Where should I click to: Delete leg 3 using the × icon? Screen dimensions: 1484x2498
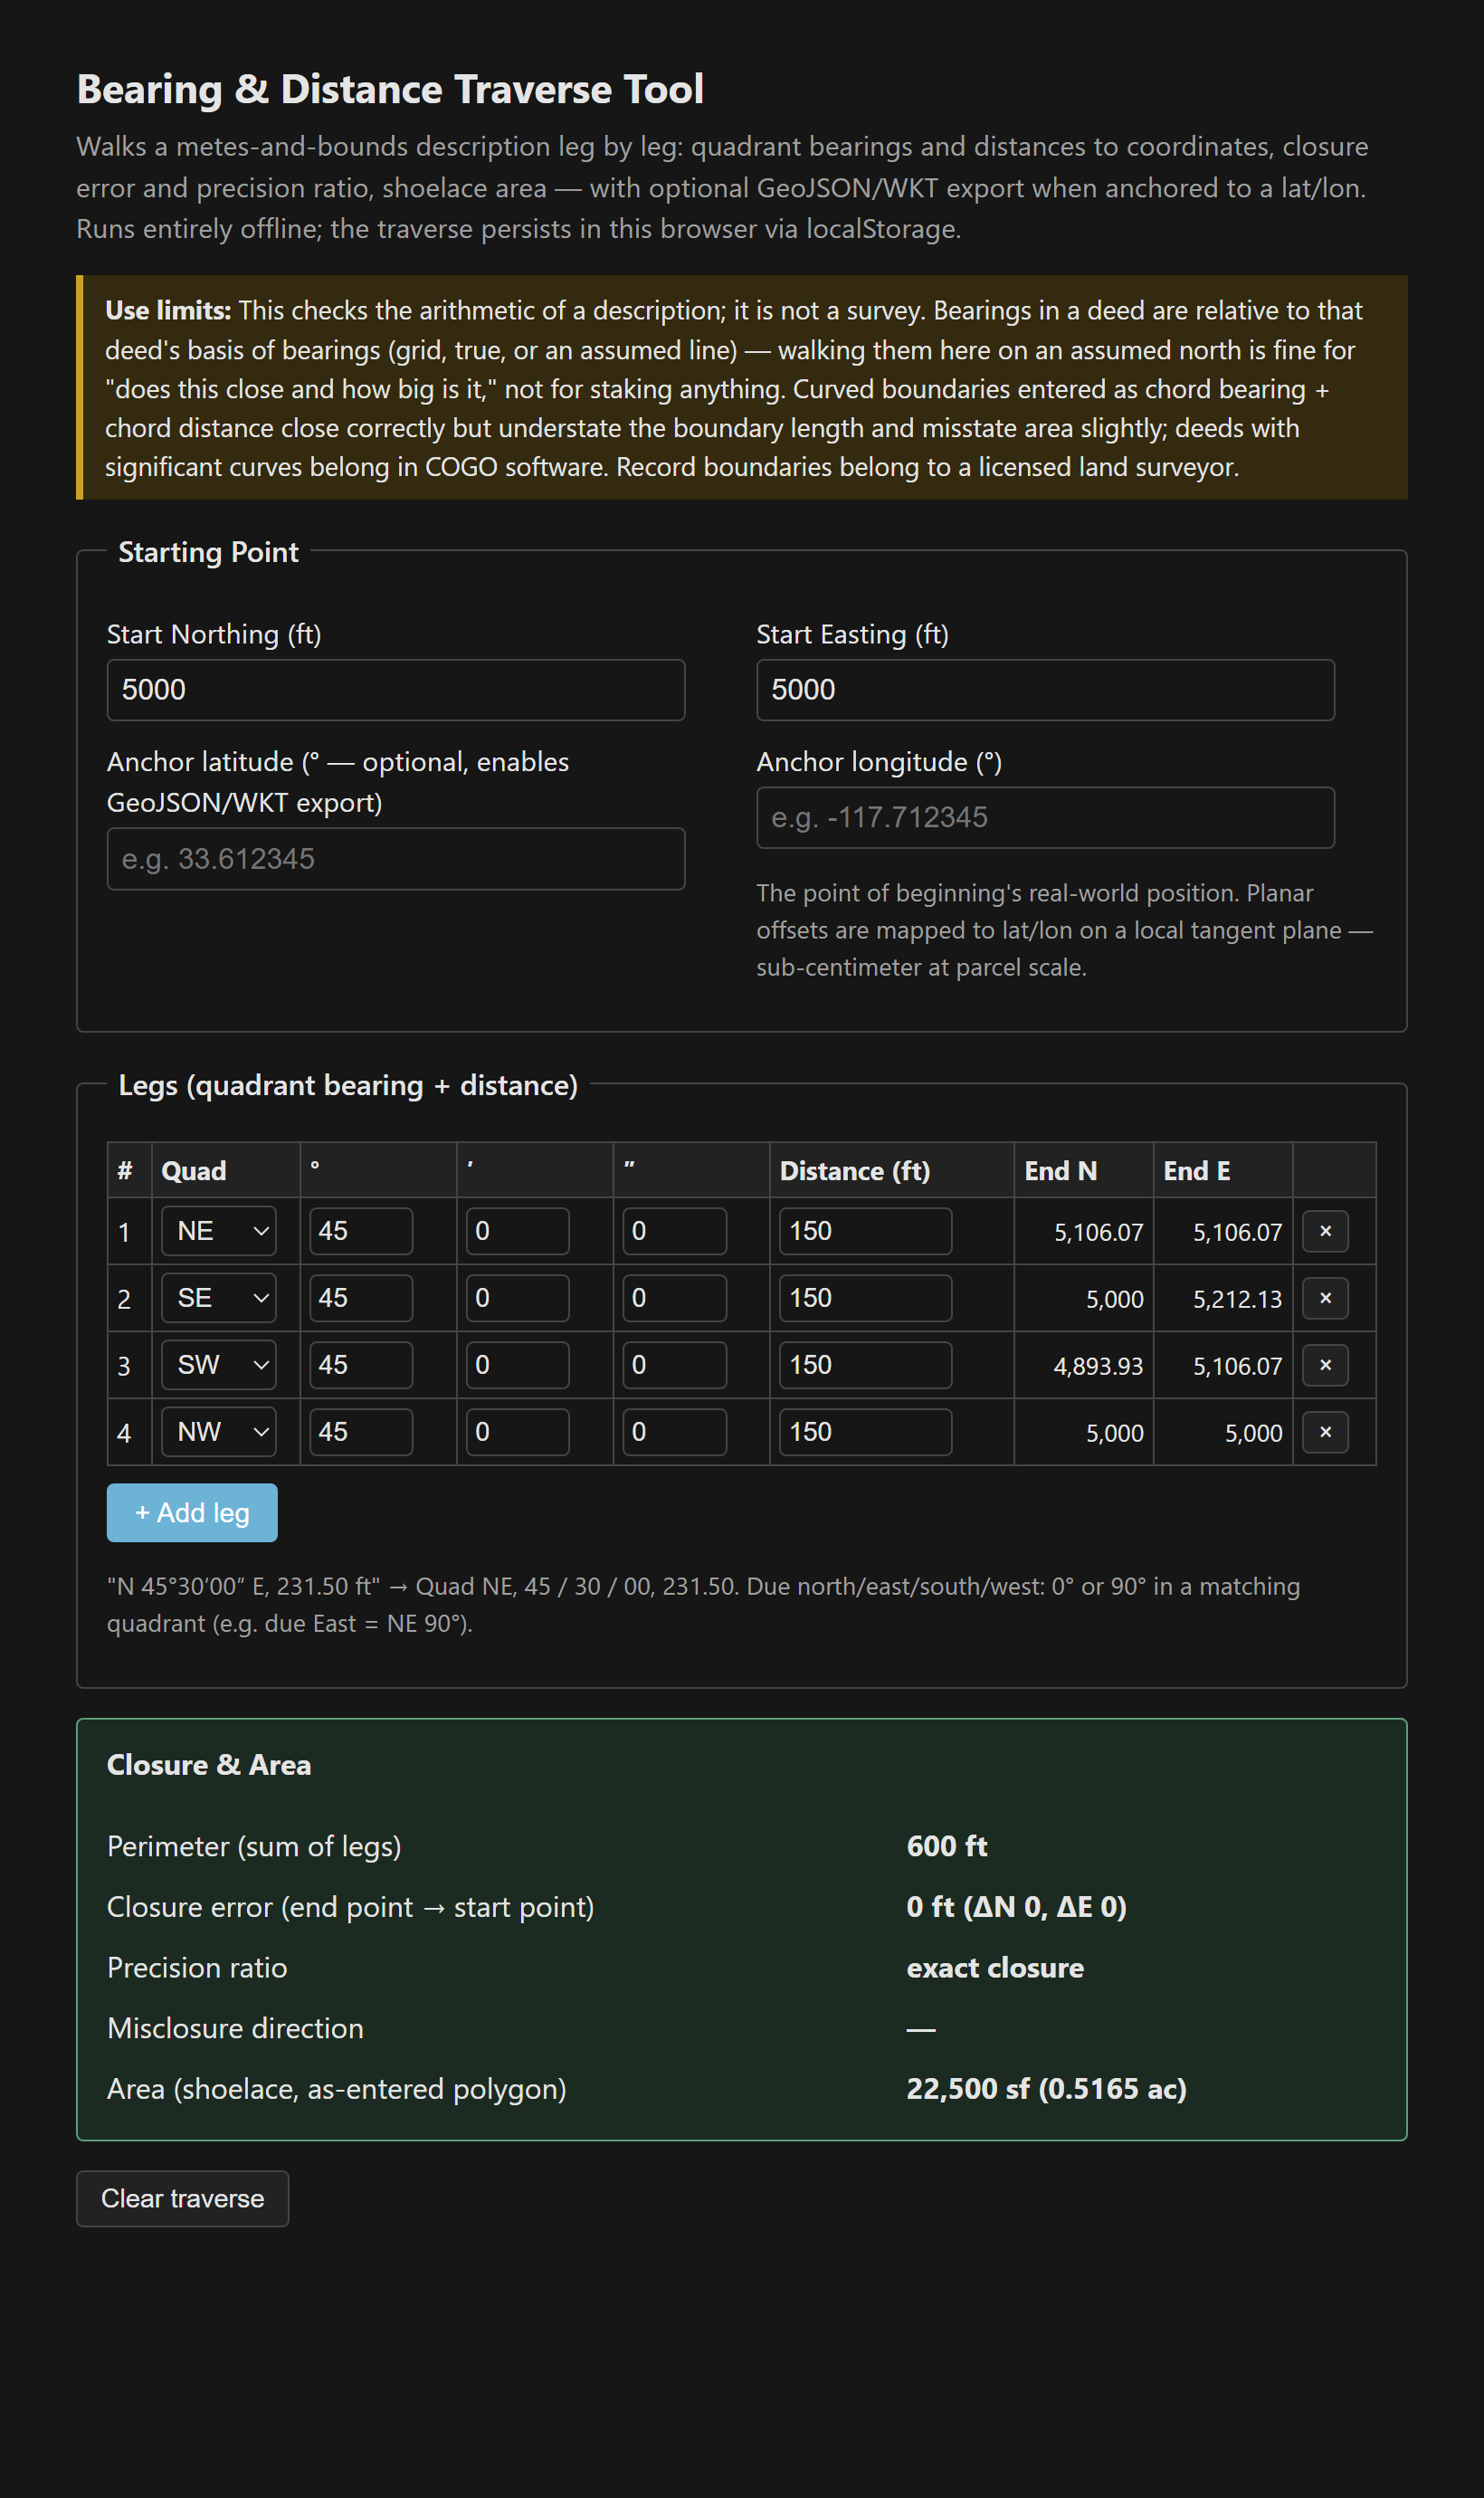(x=1325, y=1365)
